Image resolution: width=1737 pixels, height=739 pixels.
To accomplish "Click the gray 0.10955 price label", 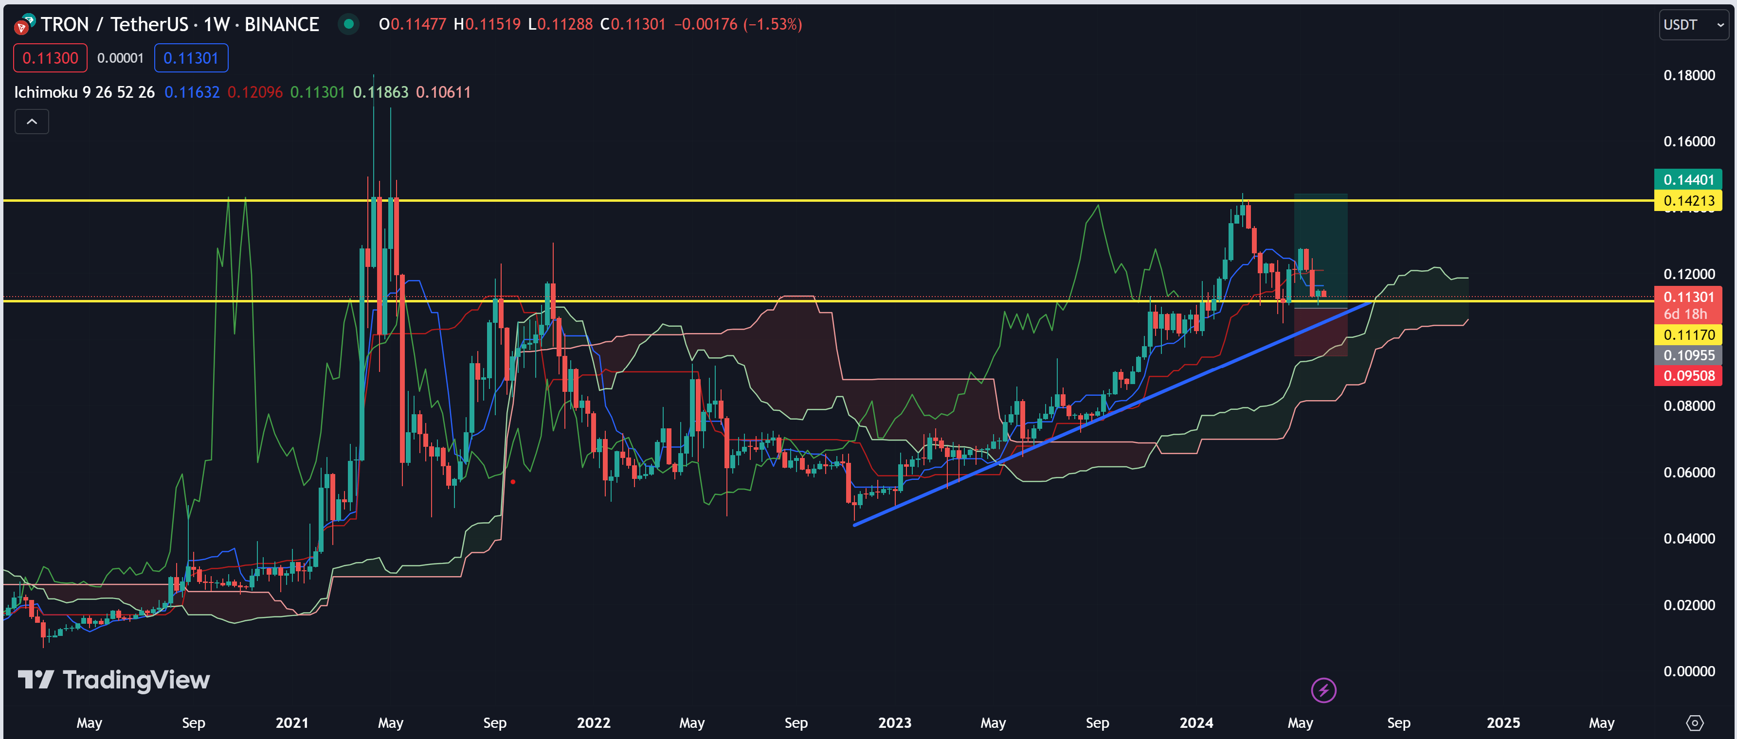I will click(1688, 355).
